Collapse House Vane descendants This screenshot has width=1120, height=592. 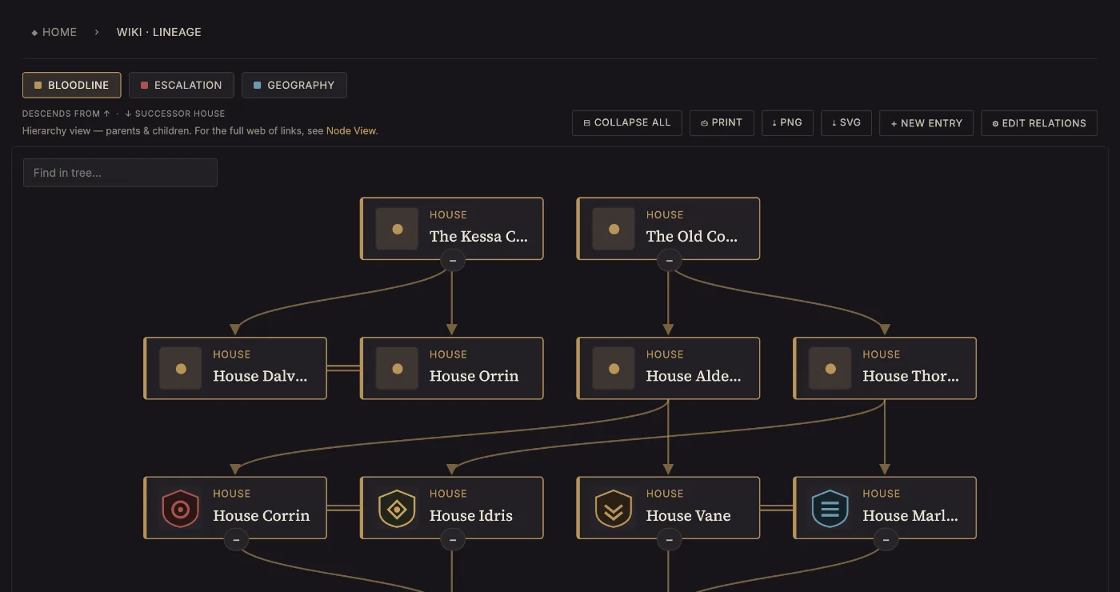[x=669, y=540]
